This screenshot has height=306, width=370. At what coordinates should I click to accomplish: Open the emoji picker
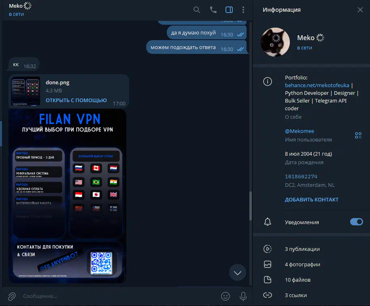(x=225, y=296)
